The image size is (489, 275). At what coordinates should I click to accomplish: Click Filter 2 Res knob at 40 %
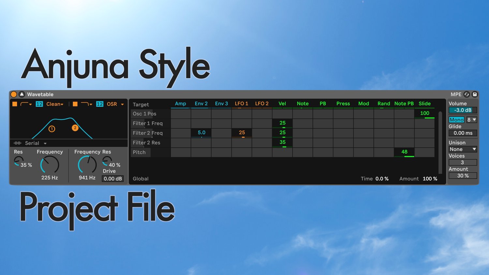(x=107, y=161)
